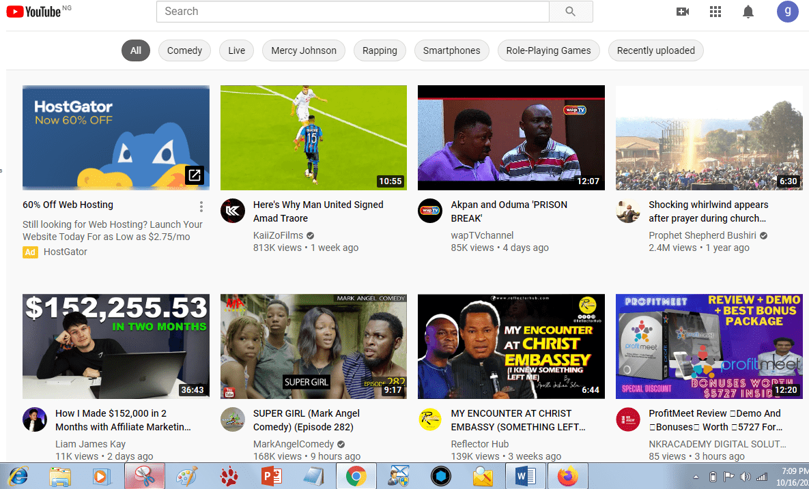Open Liam James Kay channel avatar
Image resolution: width=809 pixels, height=489 pixels.
pyautogui.click(x=35, y=419)
